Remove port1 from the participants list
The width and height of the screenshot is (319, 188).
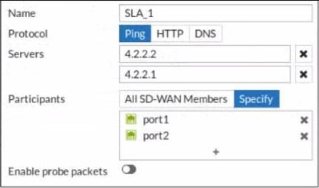click(304, 120)
